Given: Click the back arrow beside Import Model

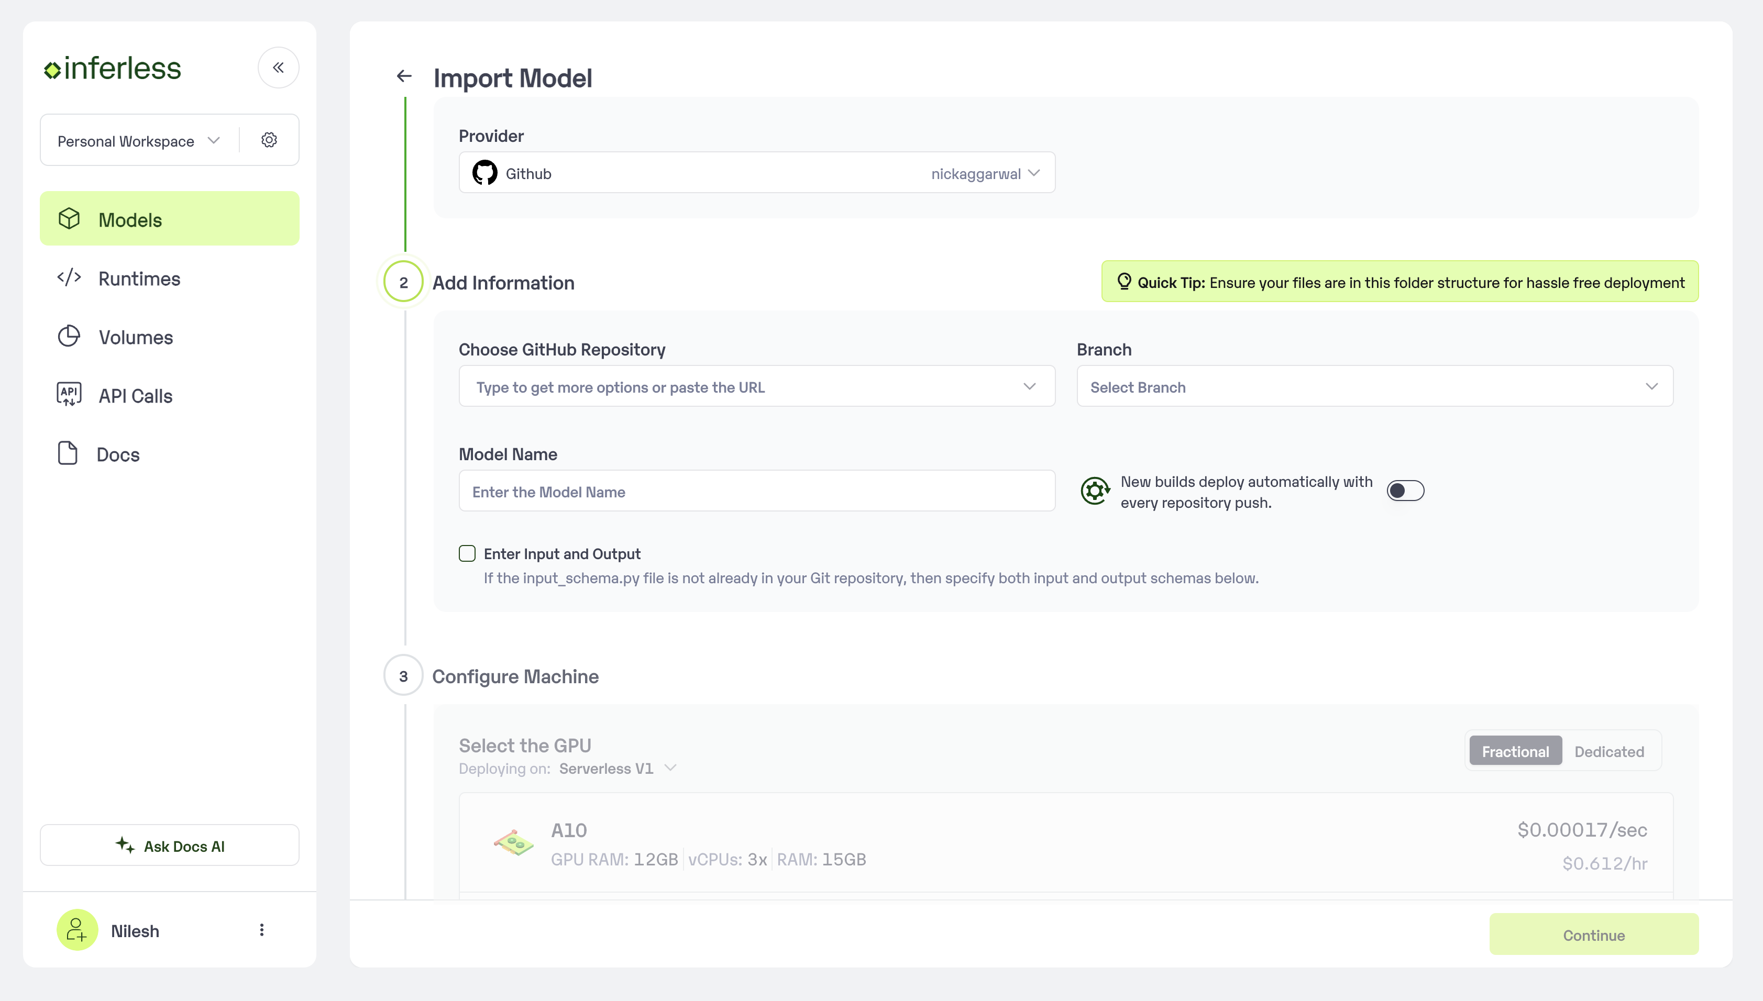Looking at the screenshot, I should 404,76.
